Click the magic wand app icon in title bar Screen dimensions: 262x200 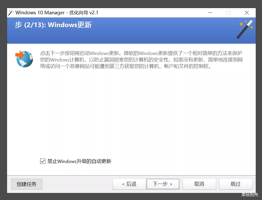(x=11, y=12)
